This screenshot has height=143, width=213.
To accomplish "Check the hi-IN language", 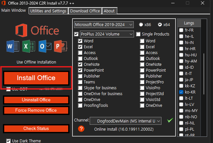I will click(181, 42).
